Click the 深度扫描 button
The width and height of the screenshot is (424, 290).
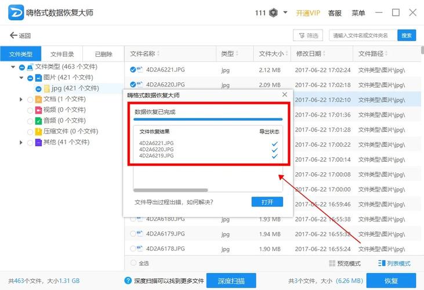pos(231,281)
